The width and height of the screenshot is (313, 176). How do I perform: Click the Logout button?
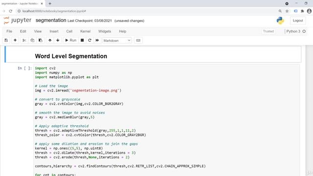tap(298, 21)
